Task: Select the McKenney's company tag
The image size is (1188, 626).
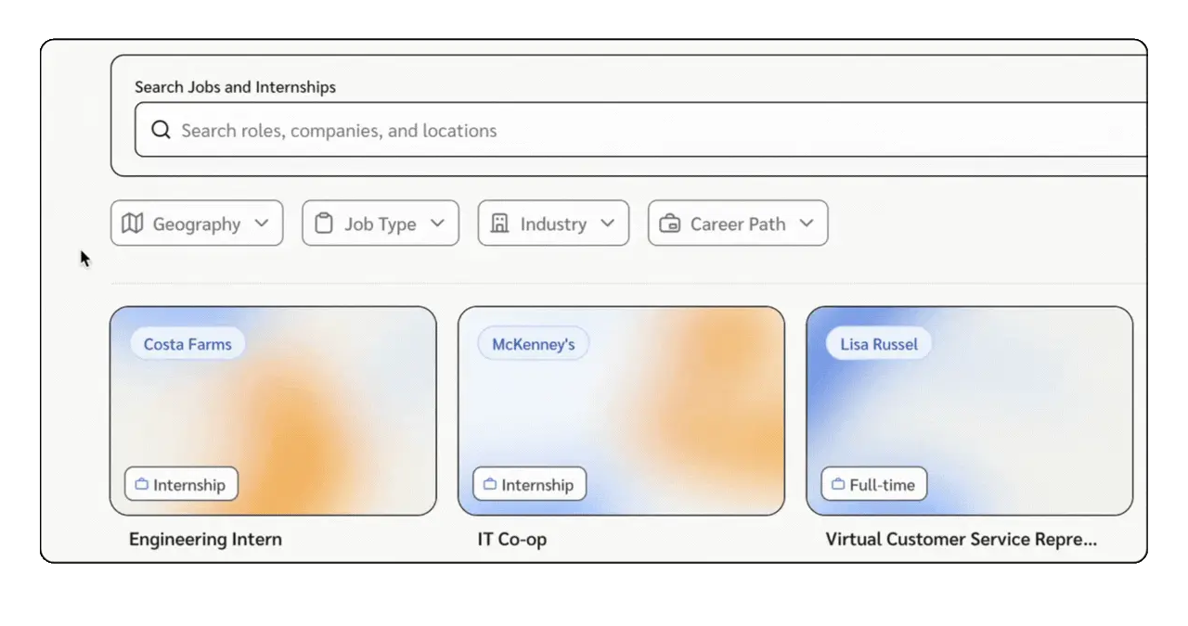Action: pos(534,344)
